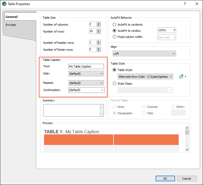The height and width of the screenshot is (185, 203).
Task: Decrease the number of rows
Action: pyautogui.click(x=99, y=32)
